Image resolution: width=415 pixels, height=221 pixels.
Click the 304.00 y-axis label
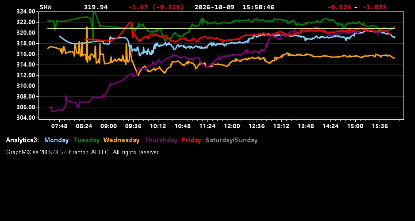(x=26, y=118)
